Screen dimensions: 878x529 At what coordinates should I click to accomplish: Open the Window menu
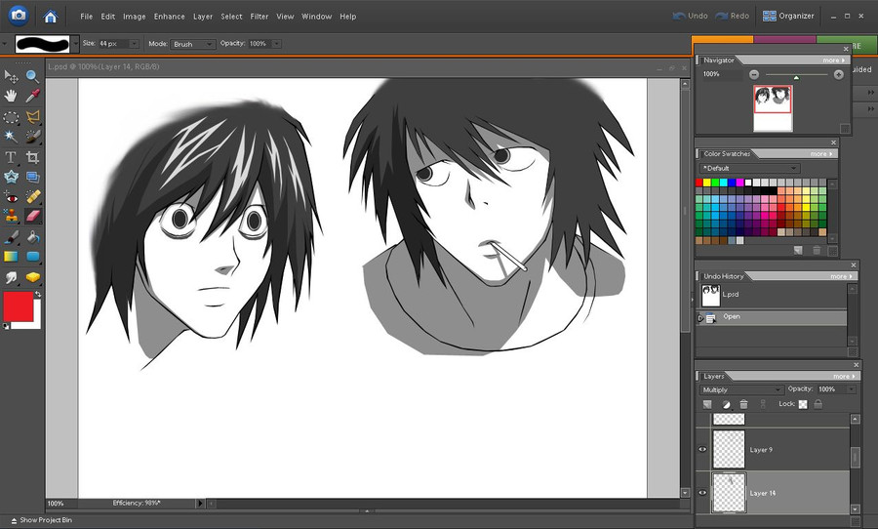pos(316,17)
